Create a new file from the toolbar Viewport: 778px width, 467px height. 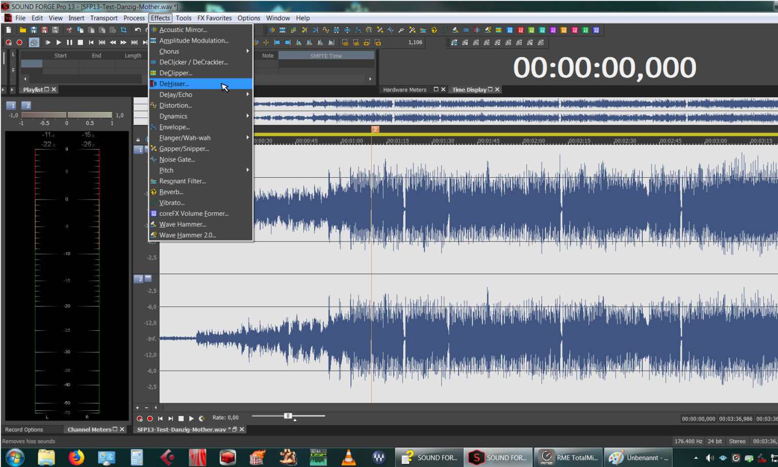(x=9, y=30)
